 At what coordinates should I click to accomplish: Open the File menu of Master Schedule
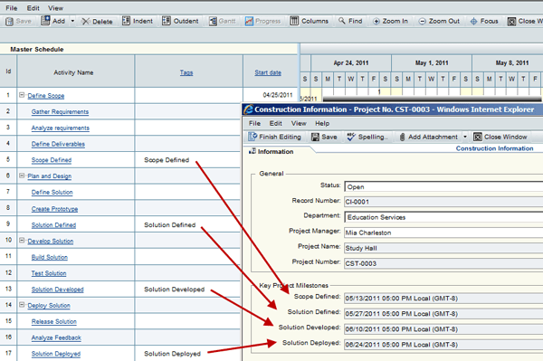tap(12, 8)
